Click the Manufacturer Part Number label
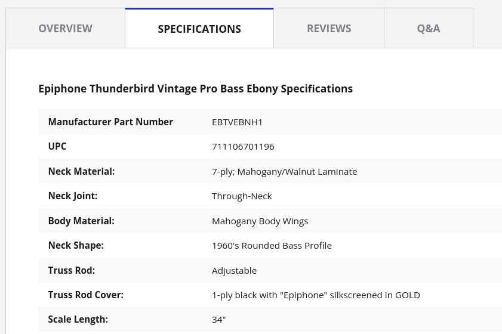The image size is (502, 334). click(x=110, y=122)
